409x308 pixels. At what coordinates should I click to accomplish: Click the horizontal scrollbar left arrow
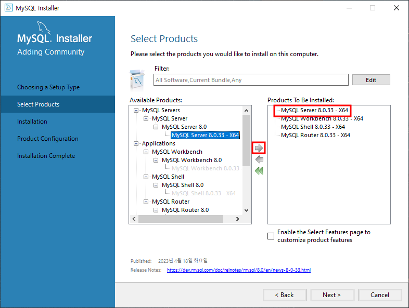click(134, 219)
